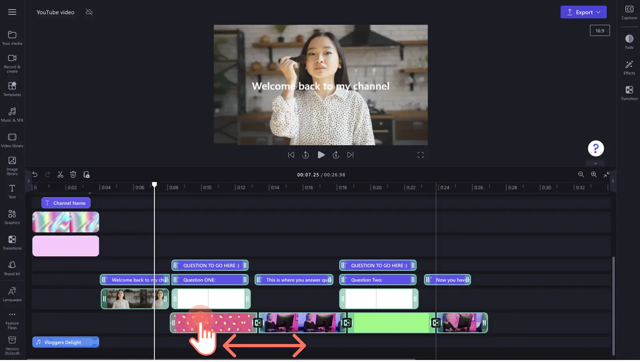Viewport: 640px width, 362px height.
Task: Open the hamburger main menu
Action: 12,12
